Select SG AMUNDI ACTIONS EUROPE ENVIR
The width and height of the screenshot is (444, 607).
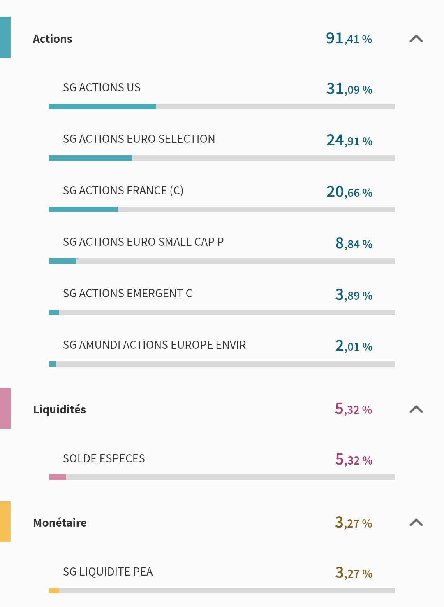154,345
